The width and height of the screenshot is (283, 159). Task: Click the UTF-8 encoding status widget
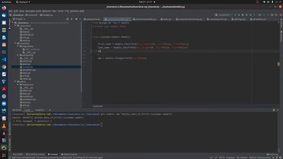(222, 158)
